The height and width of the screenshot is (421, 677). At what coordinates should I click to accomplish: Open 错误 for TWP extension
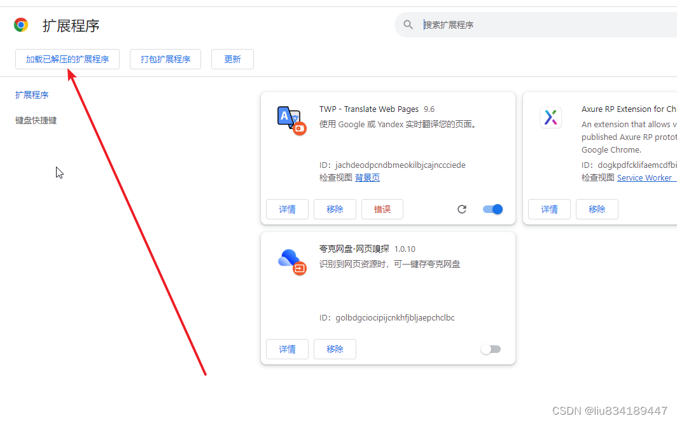382,209
